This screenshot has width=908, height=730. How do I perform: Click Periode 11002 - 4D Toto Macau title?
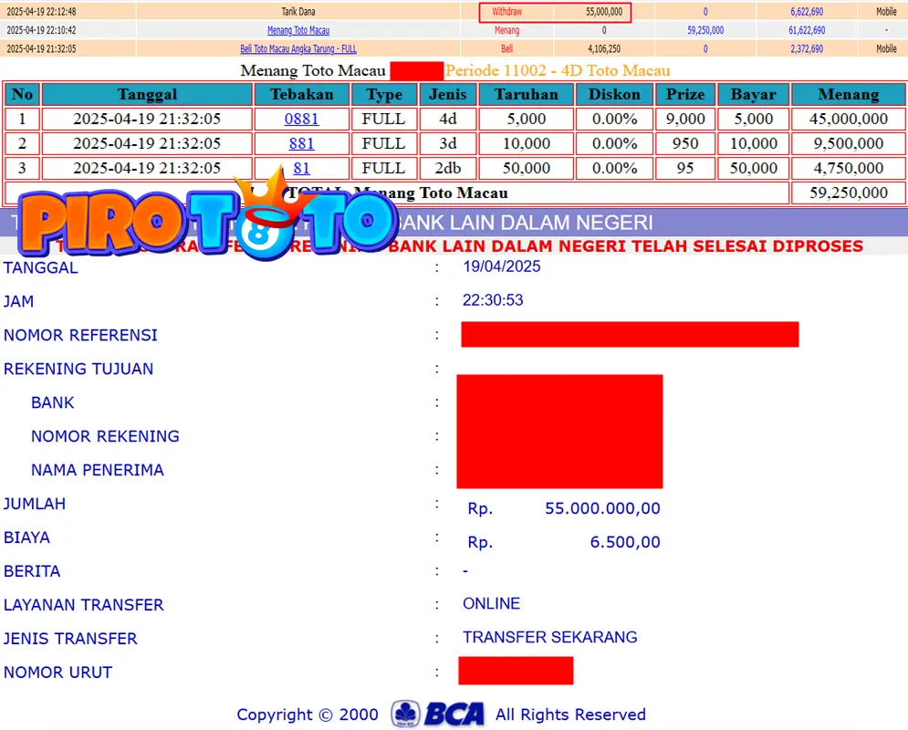coord(557,70)
